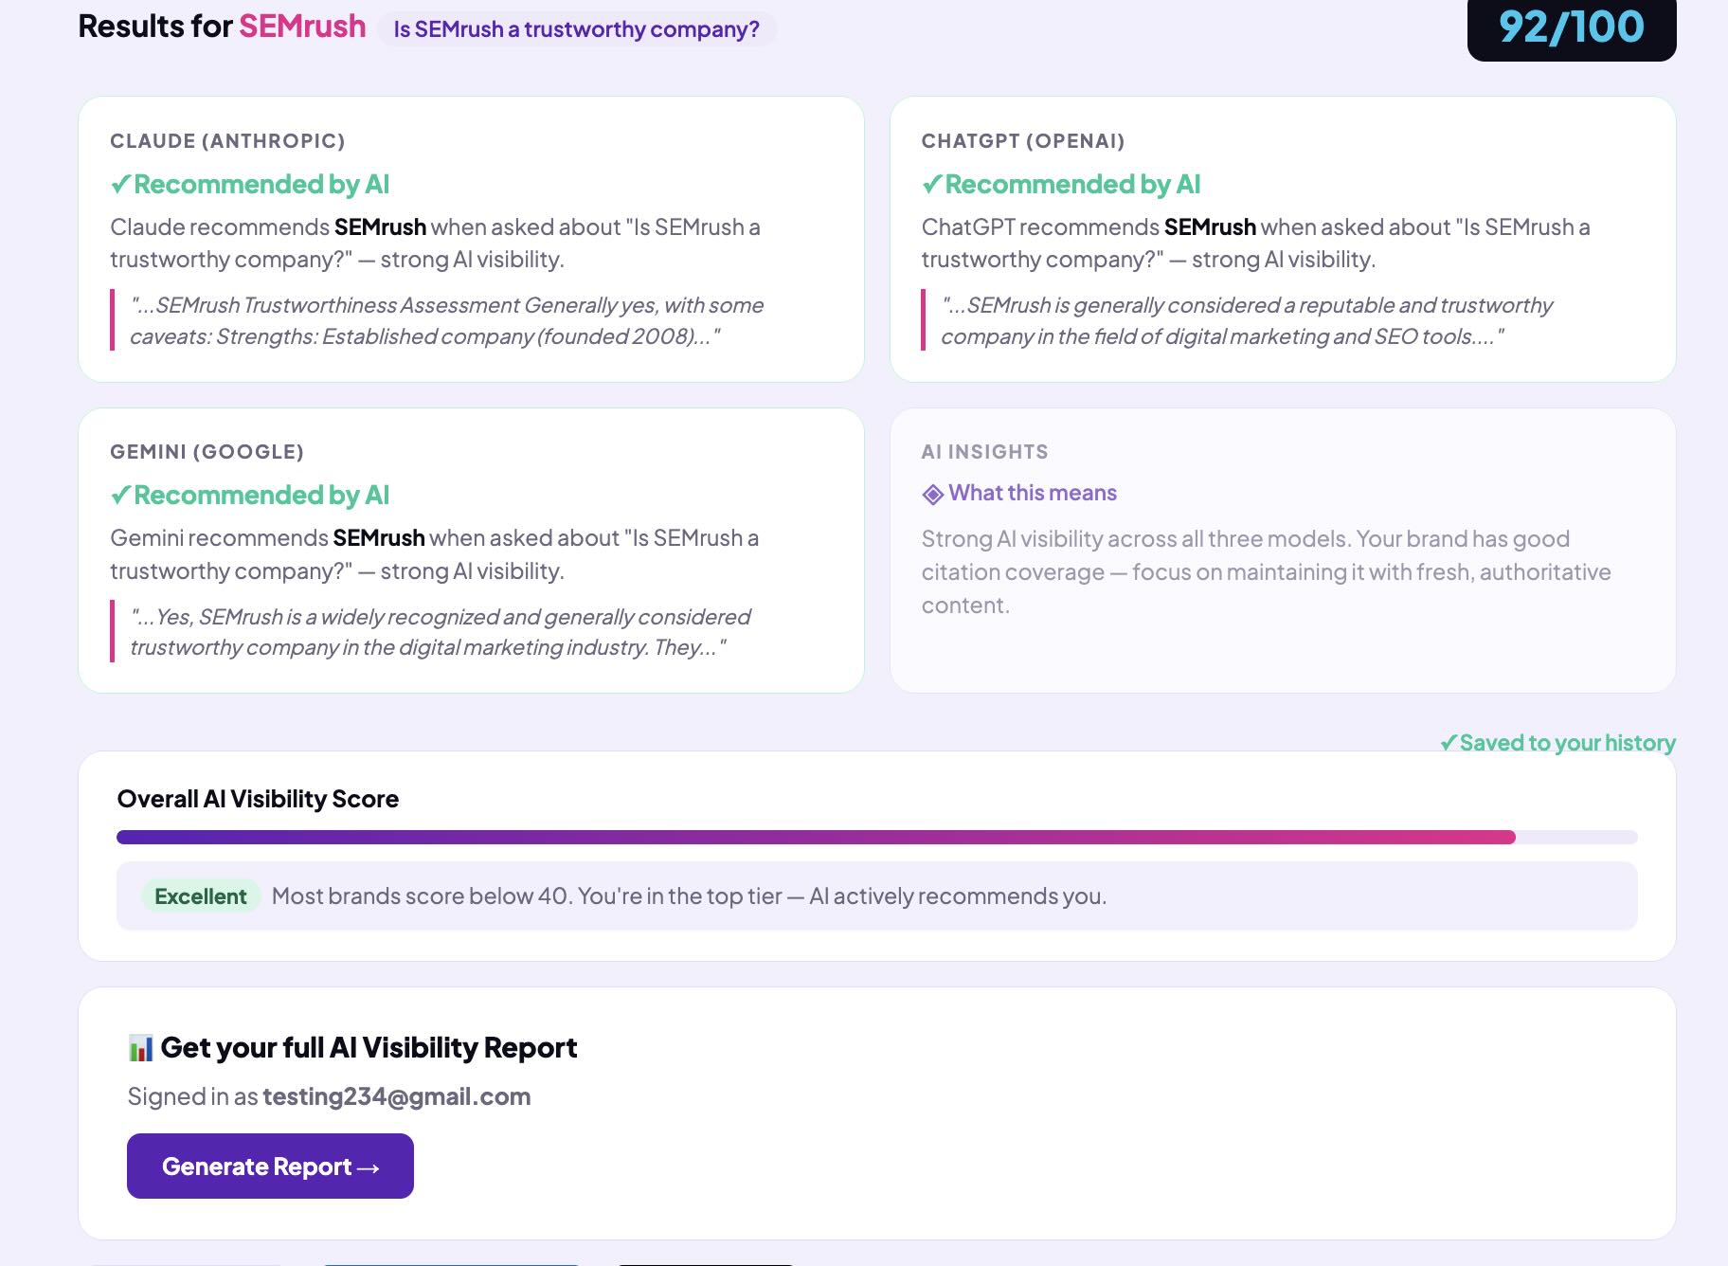Click the 'CLAUDE (ANTHROPIC)' card heading

click(x=227, y=141)
